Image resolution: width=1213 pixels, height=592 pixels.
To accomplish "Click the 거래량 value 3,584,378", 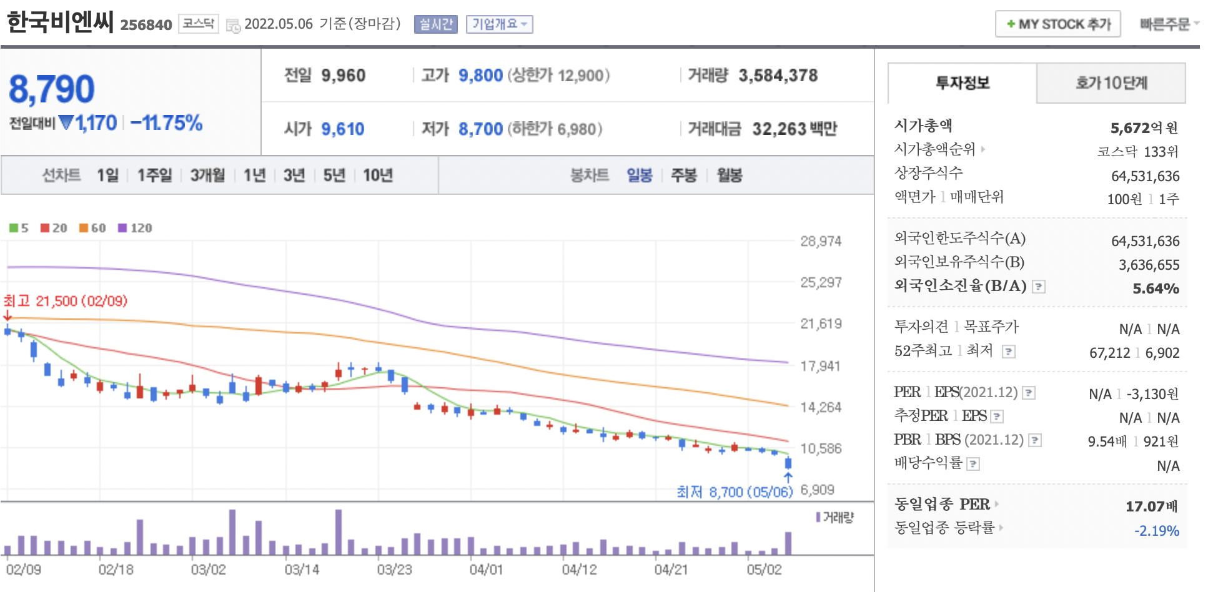I will tap(778, 76).
